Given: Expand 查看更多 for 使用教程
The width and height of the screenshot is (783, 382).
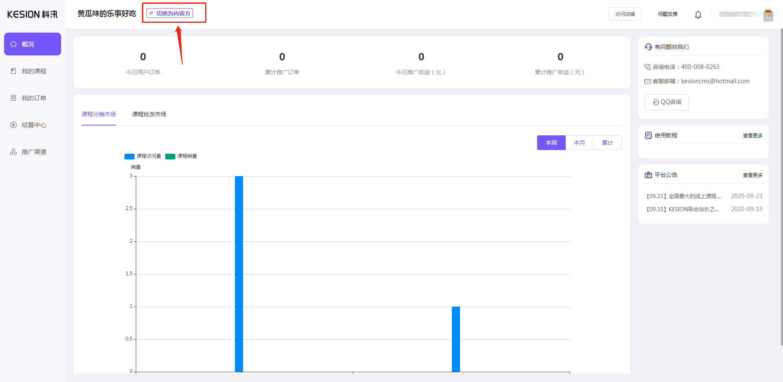Looking at the screenshot, I should pos(752,136).
